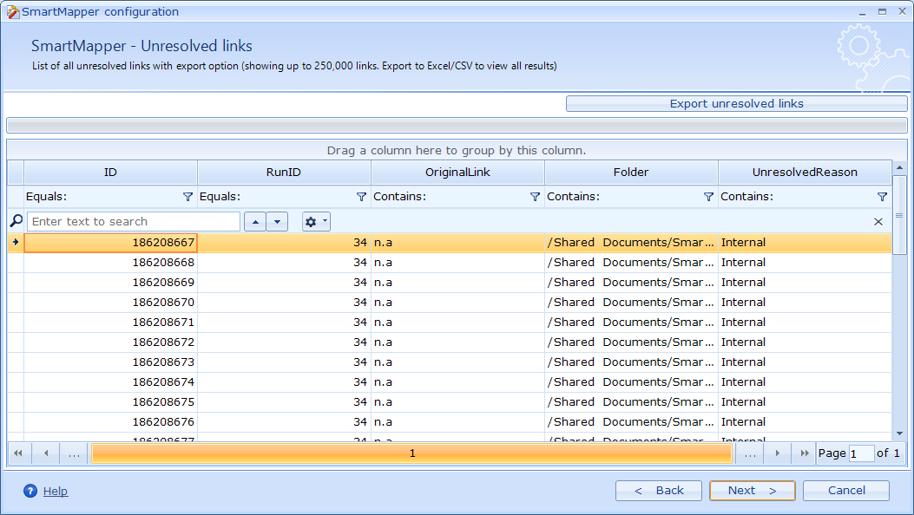914x515 pixels.
Task: Go to previous page pager button
Action: click(46, 453)
